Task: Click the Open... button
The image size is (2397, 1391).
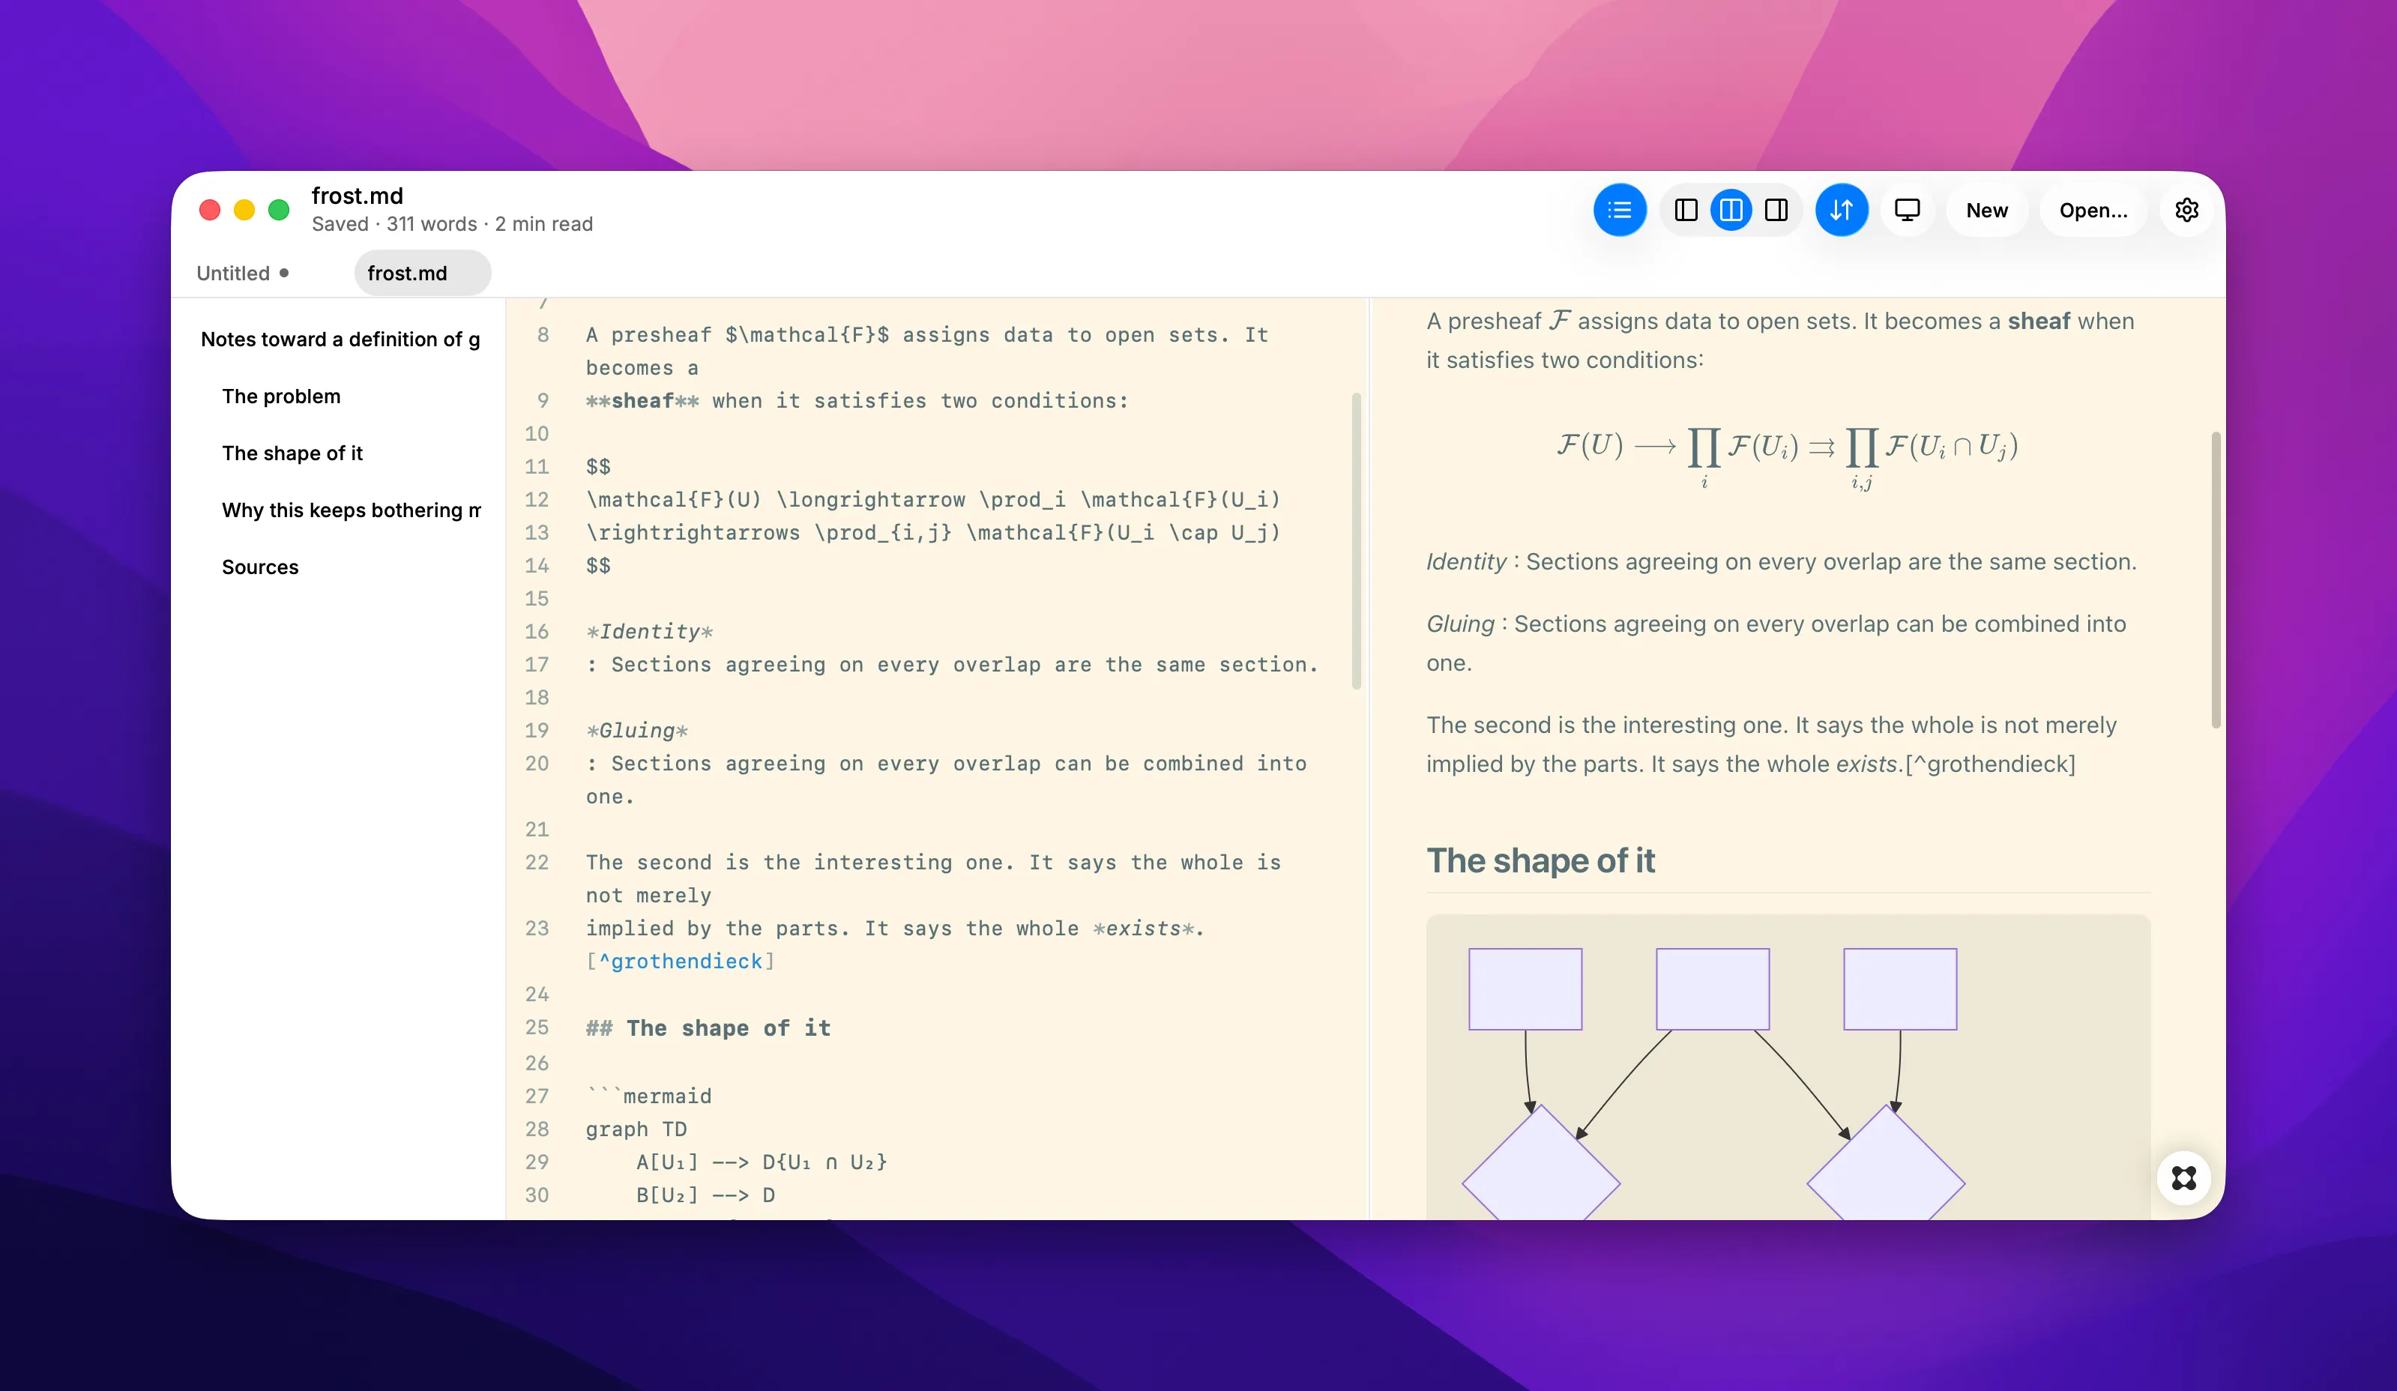Action: [x=2093, y=210]
